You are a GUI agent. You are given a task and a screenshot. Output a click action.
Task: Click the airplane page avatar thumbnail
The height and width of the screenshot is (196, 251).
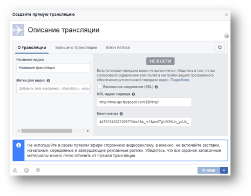point(18,30)
